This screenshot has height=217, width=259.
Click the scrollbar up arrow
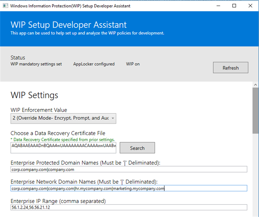tap(255, 84)
